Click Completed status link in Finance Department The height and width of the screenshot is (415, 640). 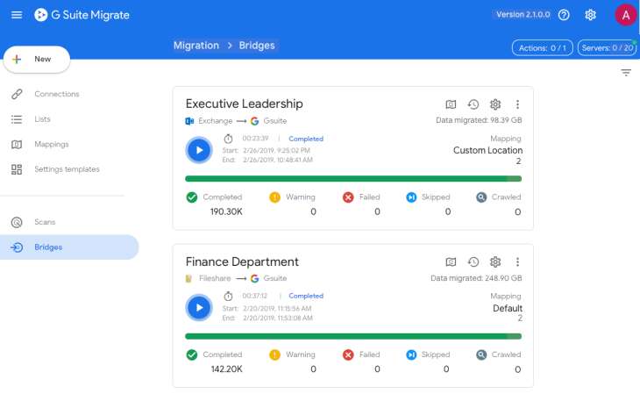[x=306, y=296]
